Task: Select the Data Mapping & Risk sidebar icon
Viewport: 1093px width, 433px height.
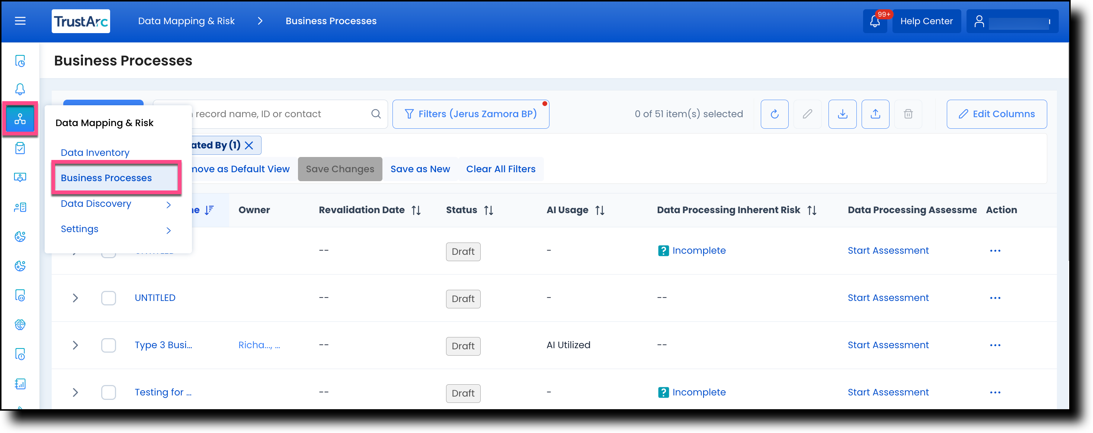Action: click(x=20, y=119)
